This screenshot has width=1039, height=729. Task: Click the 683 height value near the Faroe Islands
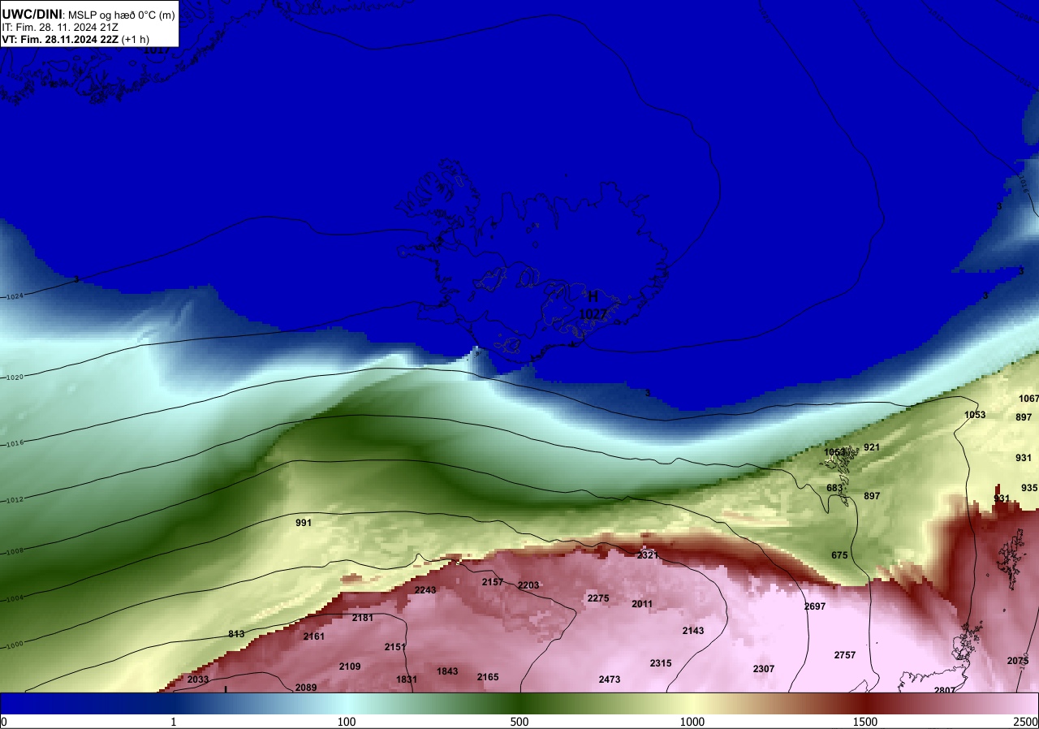(x=834, y=488)
